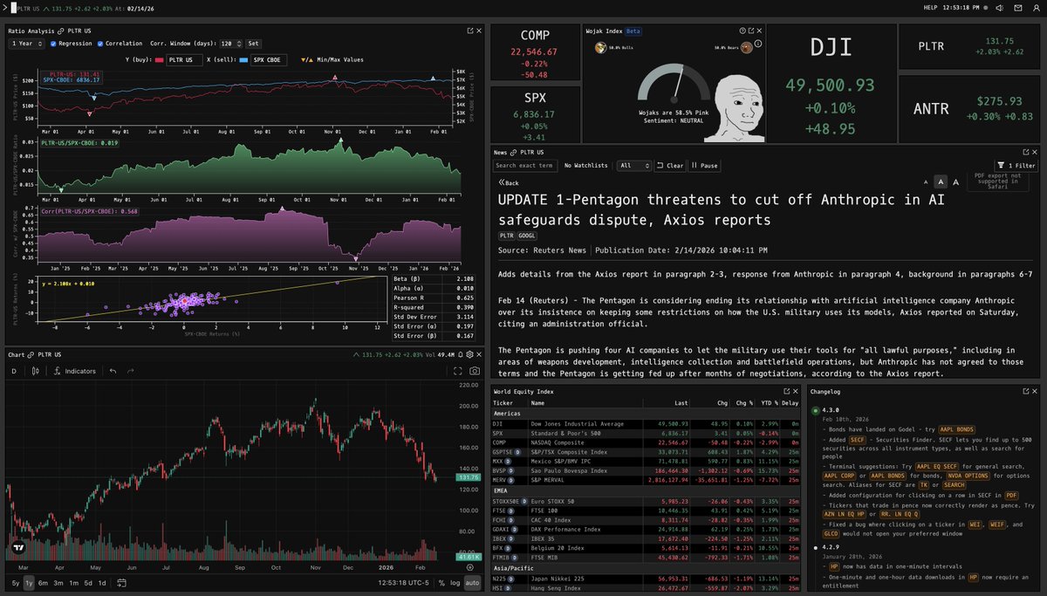Click the bull avatar in Wojak Index
Screen dimensions: 1047x596
[600, 48]
